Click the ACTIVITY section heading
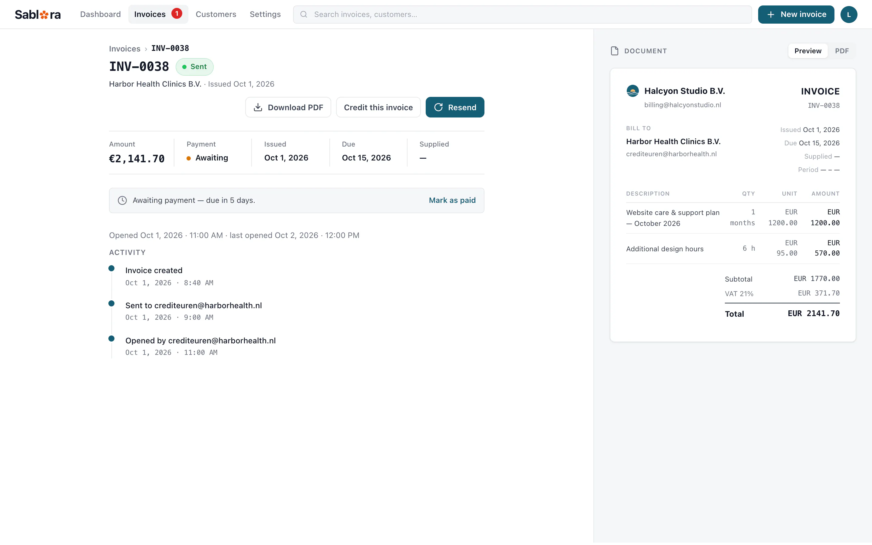872x545 pixels. [x=127, y=253]
